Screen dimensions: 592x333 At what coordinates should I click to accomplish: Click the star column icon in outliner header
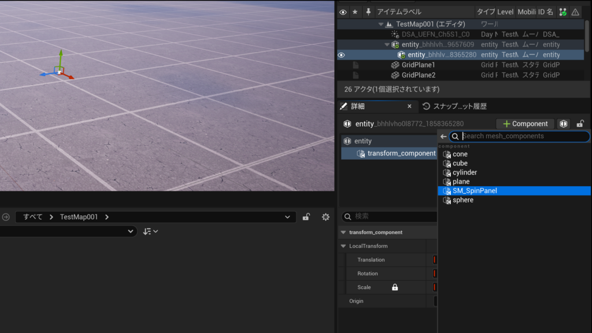(355, 12)
